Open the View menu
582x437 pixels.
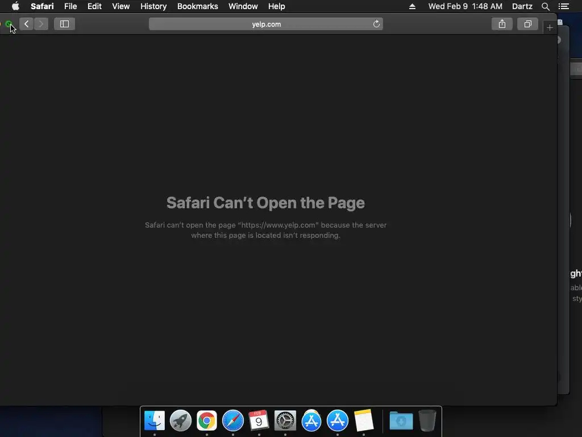(120, 6)
